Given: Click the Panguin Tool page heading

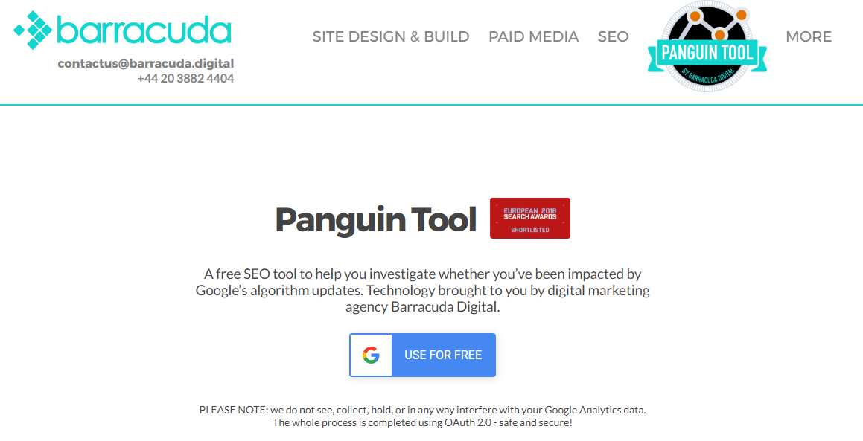Looking at the screenshot, I should 375,219.
